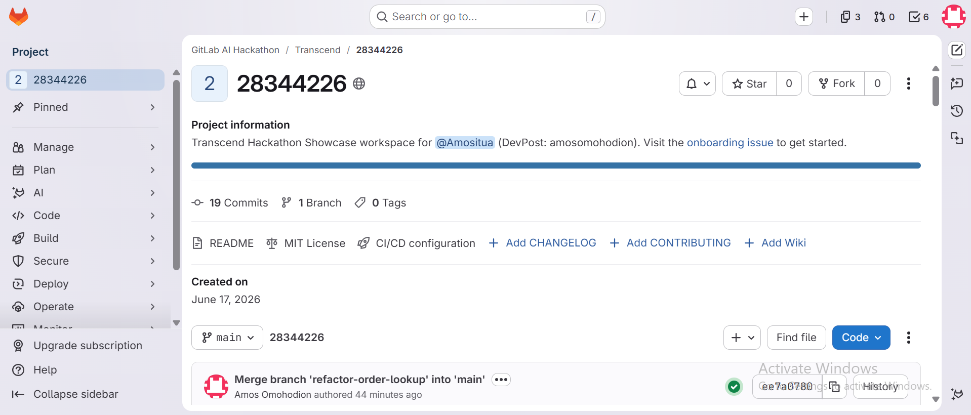
Task: Click the public visibility globe icon
Action: [x=359, y=84]
